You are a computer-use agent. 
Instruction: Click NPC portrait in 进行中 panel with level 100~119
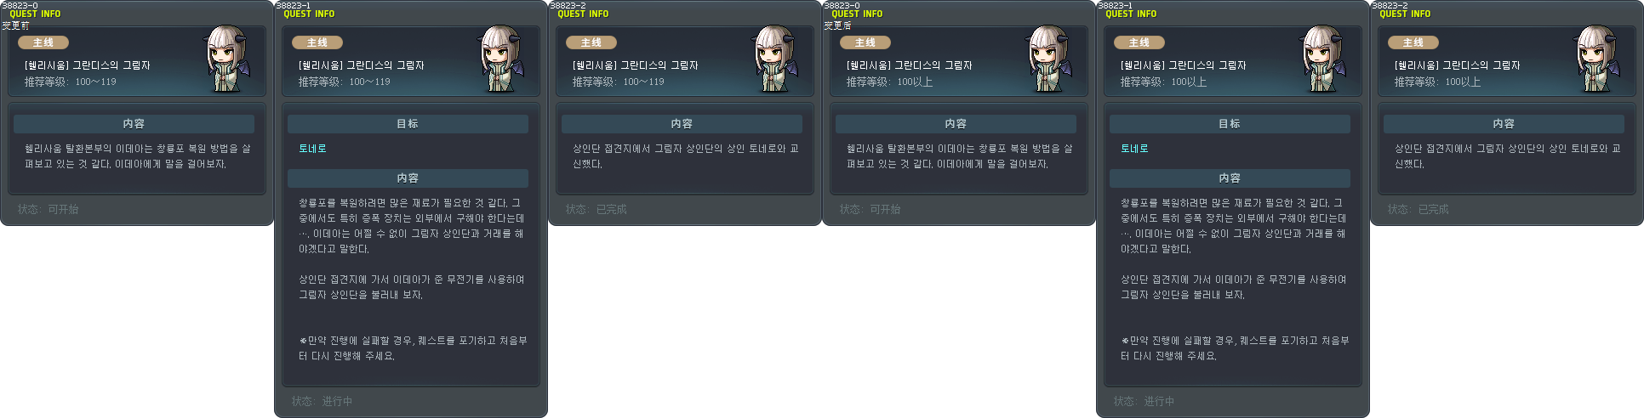pyautogui.click(x=502, y=59)
